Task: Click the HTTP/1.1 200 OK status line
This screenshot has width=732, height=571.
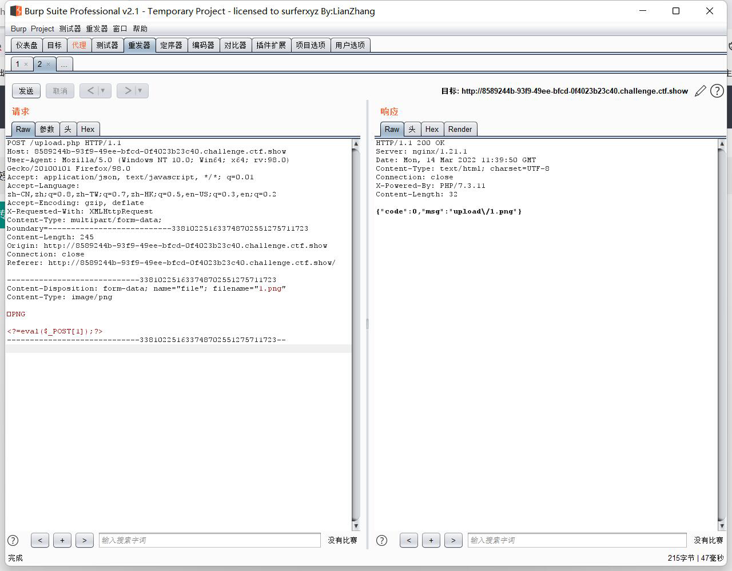Action: (x=410, y=143)
